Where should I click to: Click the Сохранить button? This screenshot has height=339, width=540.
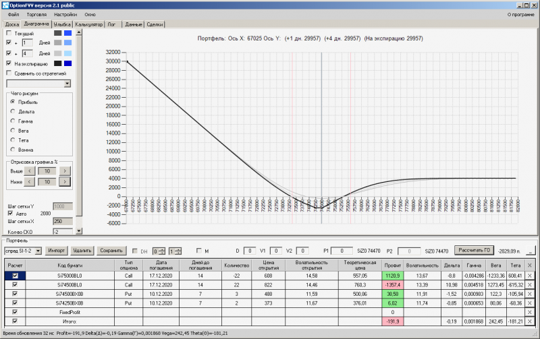pos(111,251)
